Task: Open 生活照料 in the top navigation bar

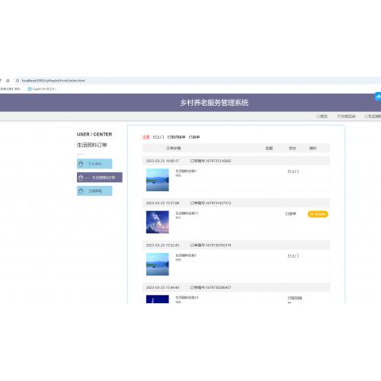Action: click(373, 117)
